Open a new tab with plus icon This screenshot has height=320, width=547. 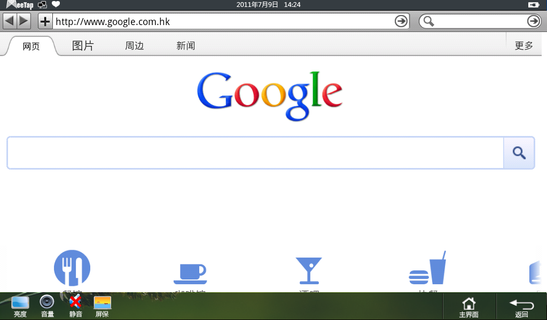(45, 21)
